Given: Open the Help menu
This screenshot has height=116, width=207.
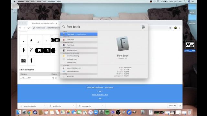Looking at the screenshot, I should tap(59, 1).
